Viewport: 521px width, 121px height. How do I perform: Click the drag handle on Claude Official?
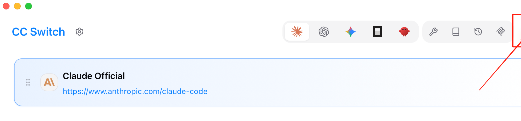28,82
